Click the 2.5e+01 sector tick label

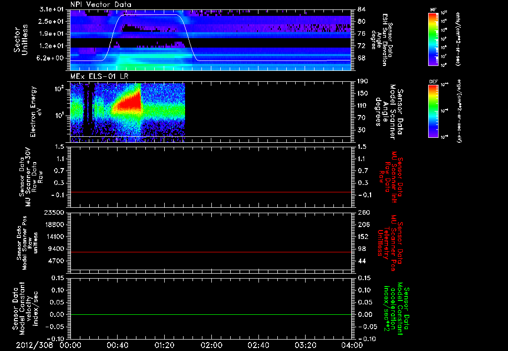tap(52, 21)
